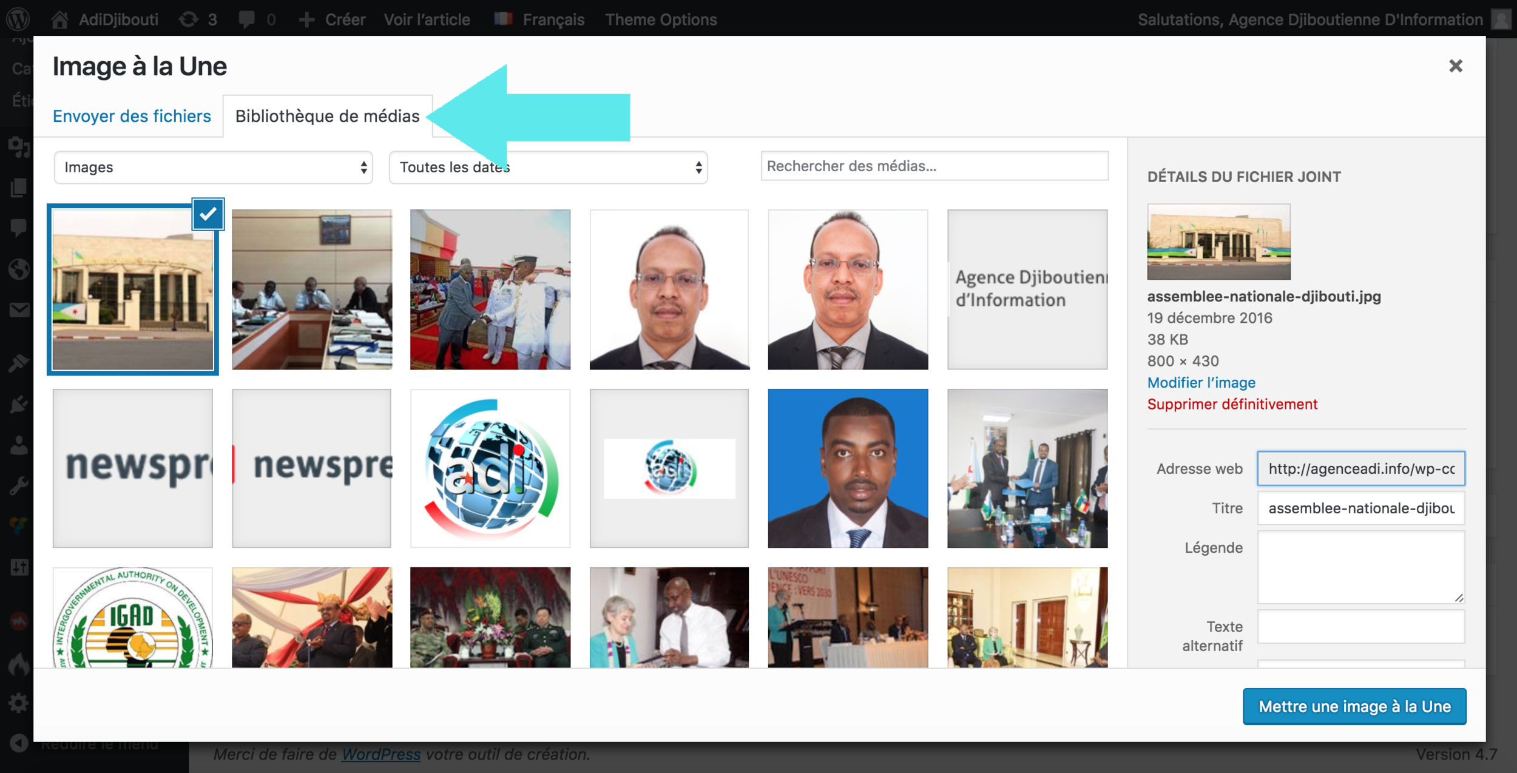Click the collapse menu arrow icon

coord(19,743)
